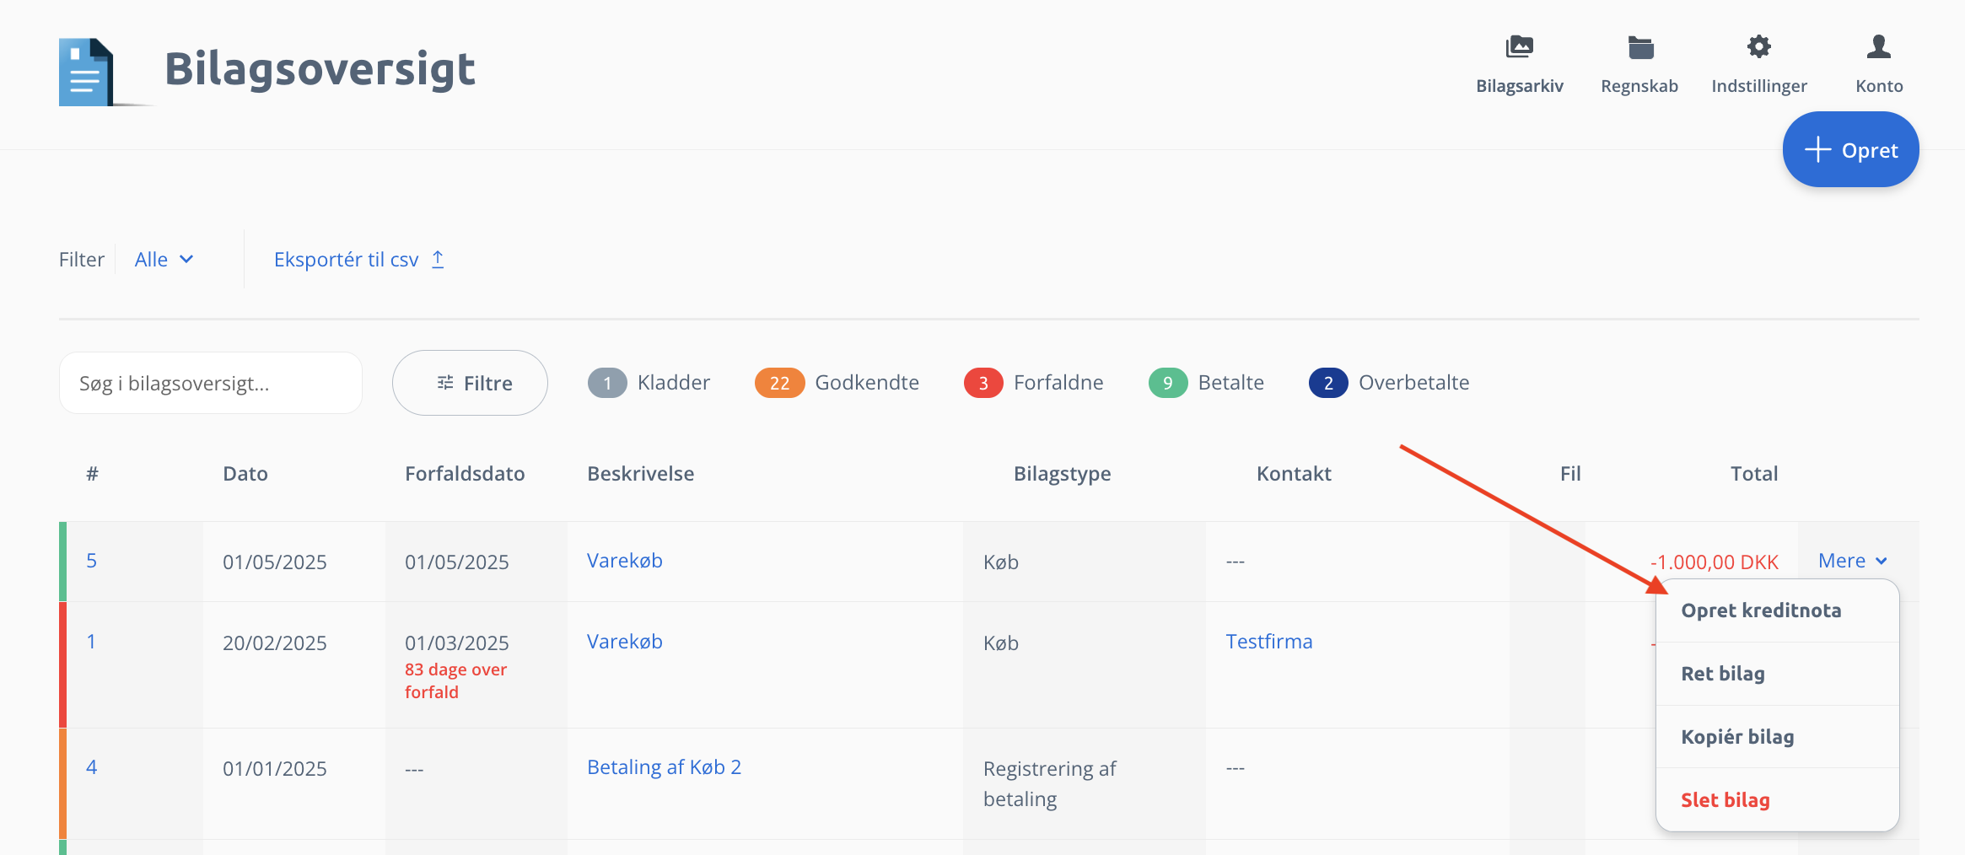Screen dimensions: 1965x855
Task: Open the Konto user icon
Action: 1878,47
